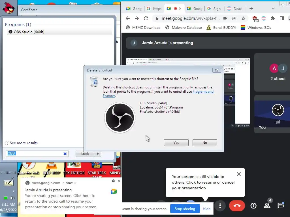
Task: Close the meet.google.com notification
Action: click(x=119, y=181)
